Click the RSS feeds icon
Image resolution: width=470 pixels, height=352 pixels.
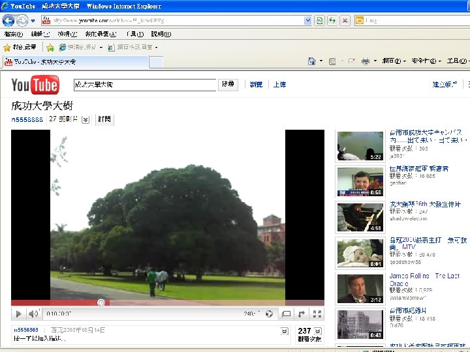click(332, 61)
